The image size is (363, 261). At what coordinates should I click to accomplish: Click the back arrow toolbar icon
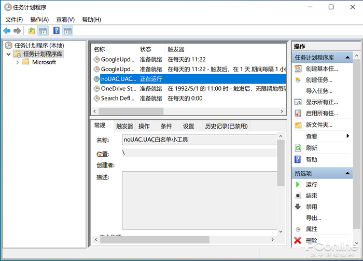click(7, 31)
